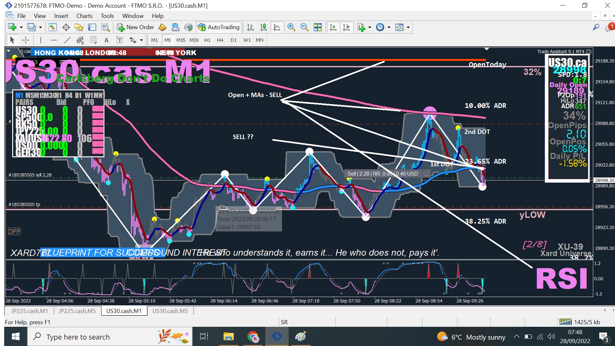Open the periodicity clock dropdown arrow
Screen dimensions: 615x346
click(x=389, y=27)
